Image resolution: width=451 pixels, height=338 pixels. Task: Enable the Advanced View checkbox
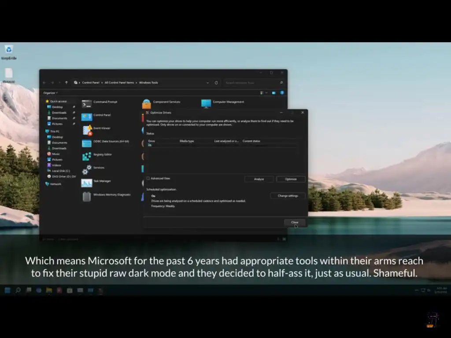pyautogui.click(x=148, y=179)
